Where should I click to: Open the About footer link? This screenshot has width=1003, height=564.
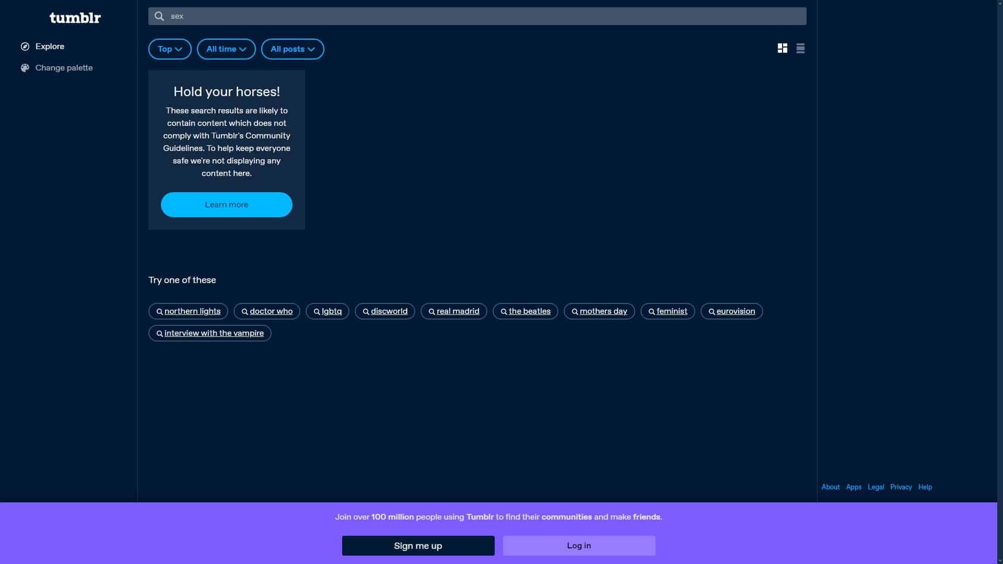click(830, 487)
